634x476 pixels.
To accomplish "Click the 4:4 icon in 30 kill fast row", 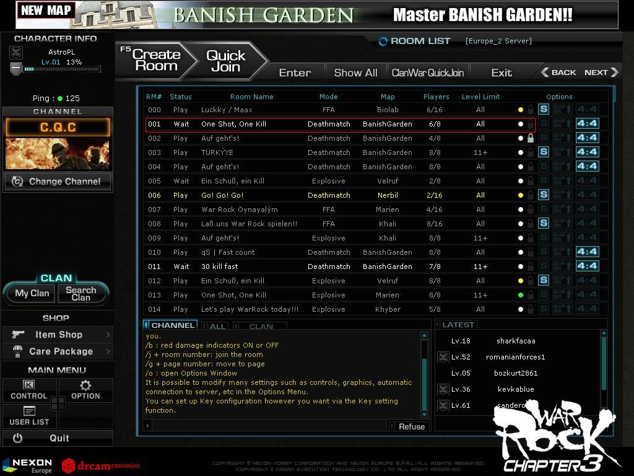I will [x=587, y=266].
